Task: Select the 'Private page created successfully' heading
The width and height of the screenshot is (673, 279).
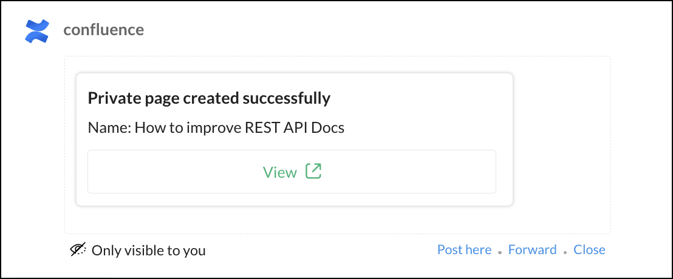Action: click(209, 98)
